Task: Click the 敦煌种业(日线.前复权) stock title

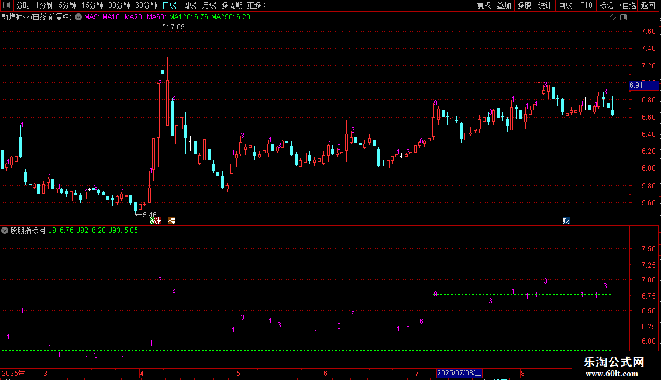Action: [37, 17]
